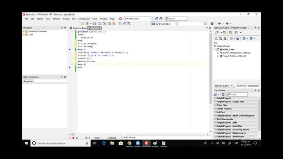Expand Delphi Projects | DataSnap Server category
Screen dimensions: 283x159
pyautogui.click(x=236, y=129)
